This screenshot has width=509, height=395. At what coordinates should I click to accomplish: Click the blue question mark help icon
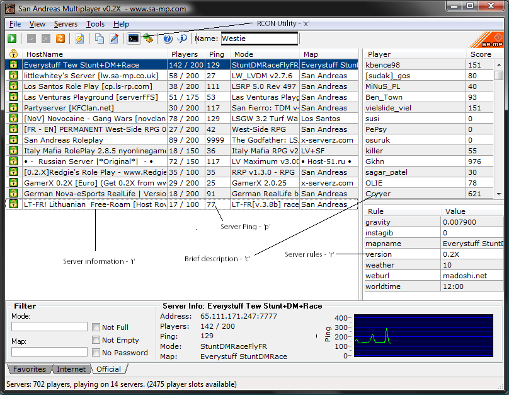168,38
